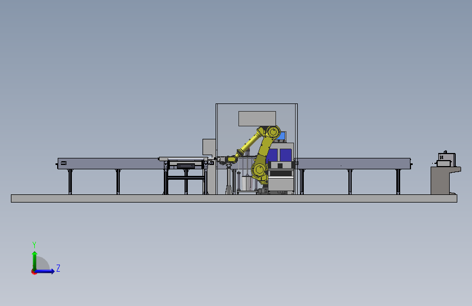The height and width of the screenshot is (306, 472).
Task: Click the red origin dot of the triad
Action: click(34, 272)
